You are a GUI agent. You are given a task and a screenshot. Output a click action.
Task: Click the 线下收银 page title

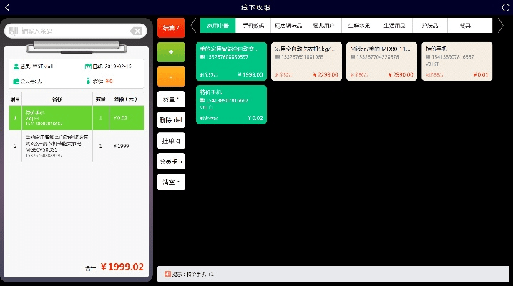coord(255,7)
